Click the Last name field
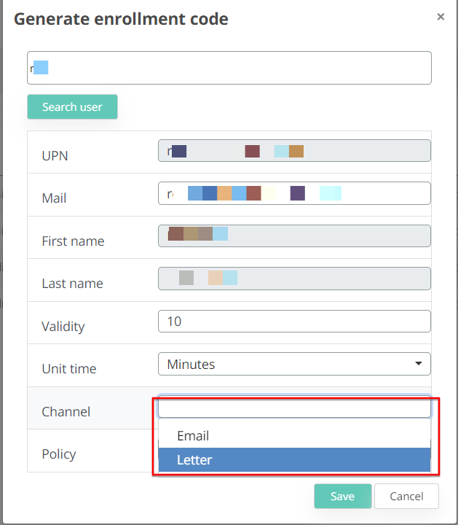458x525 pixels. [293, 279]
